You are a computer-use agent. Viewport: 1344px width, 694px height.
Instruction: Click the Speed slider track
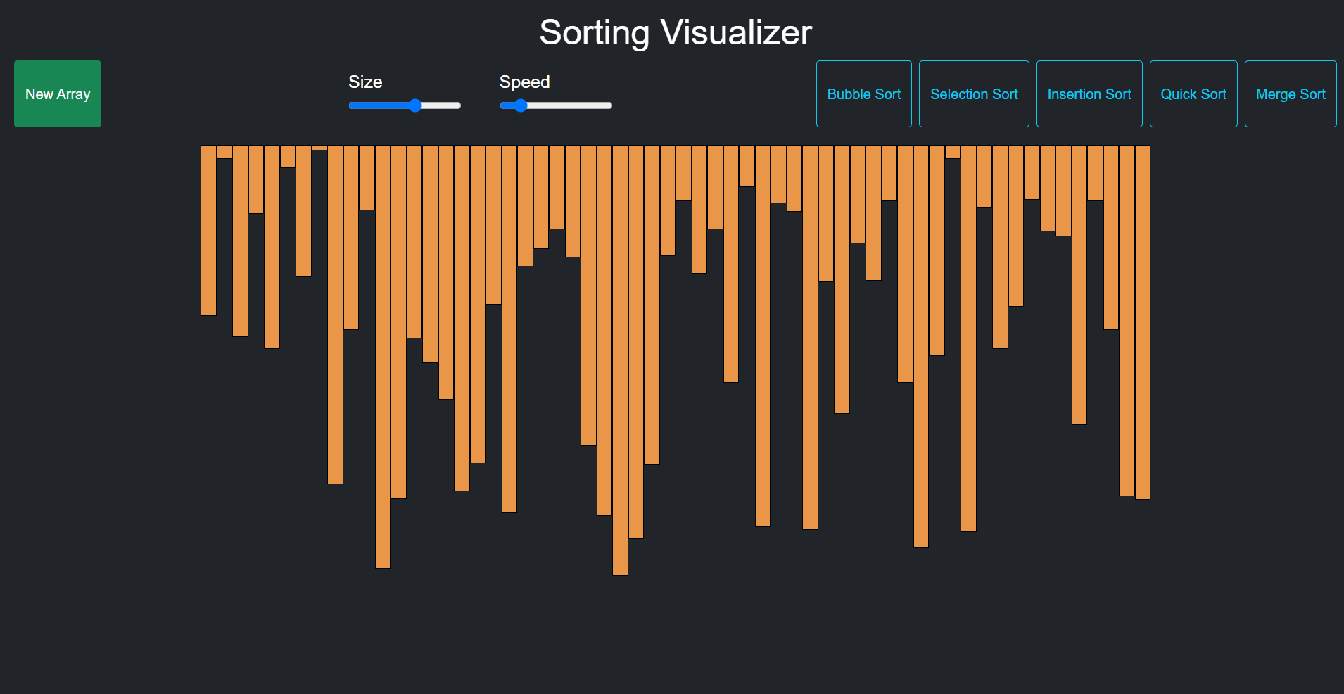point(577,105)
